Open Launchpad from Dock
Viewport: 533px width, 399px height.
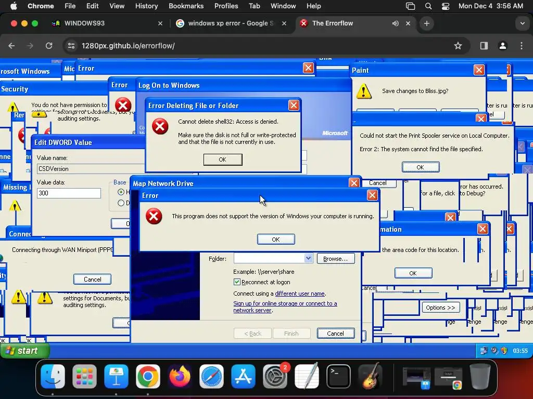(84, 376)
